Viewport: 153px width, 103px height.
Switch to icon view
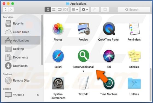pos(48,10)
